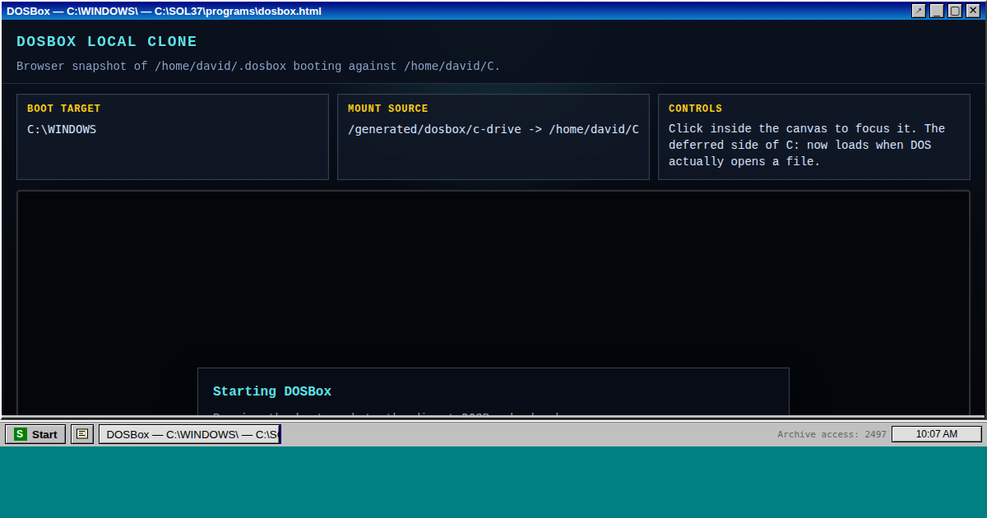Click the pop-out arrow icon in title bar
Image resolution: width=987 pixels, height=518 pixels.
point(919,11)
